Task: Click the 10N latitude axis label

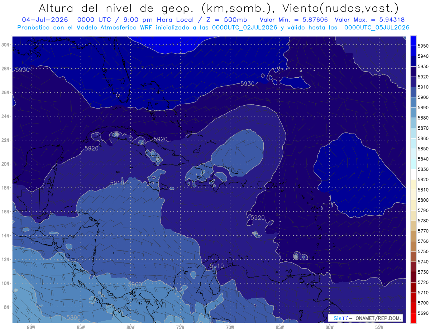Action: pos(6,283)
